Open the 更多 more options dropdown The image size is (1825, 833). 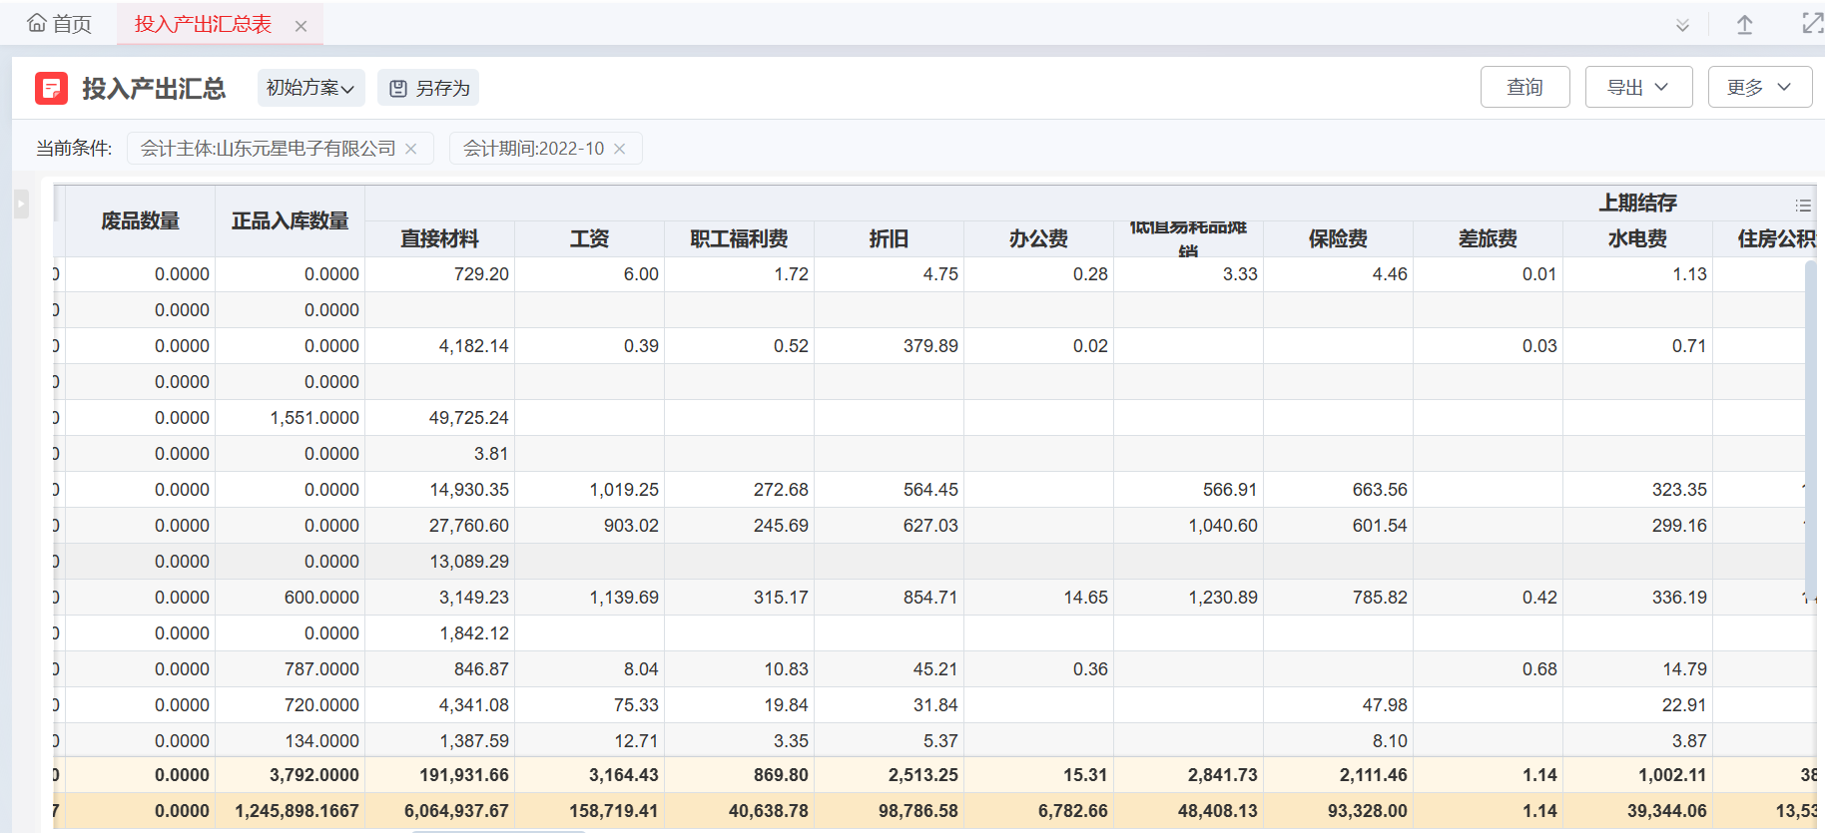click(x=1759, y=87)
